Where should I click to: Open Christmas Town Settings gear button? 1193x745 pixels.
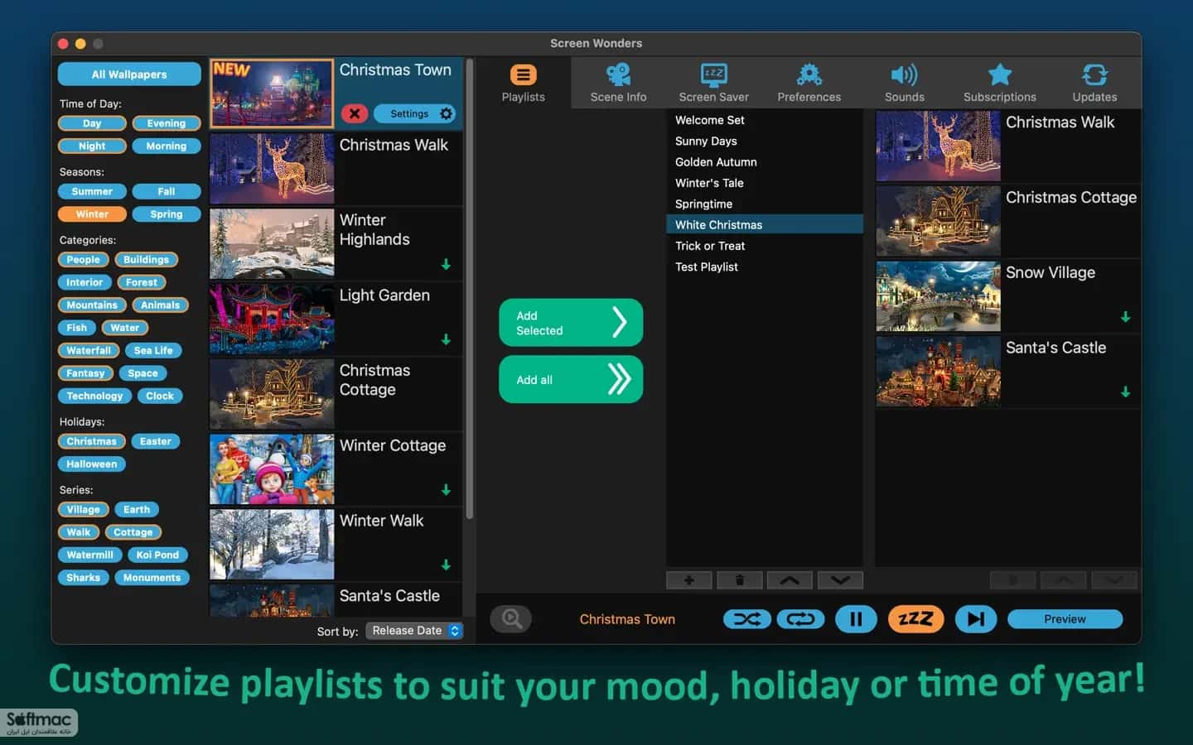(x=415, y=113)
